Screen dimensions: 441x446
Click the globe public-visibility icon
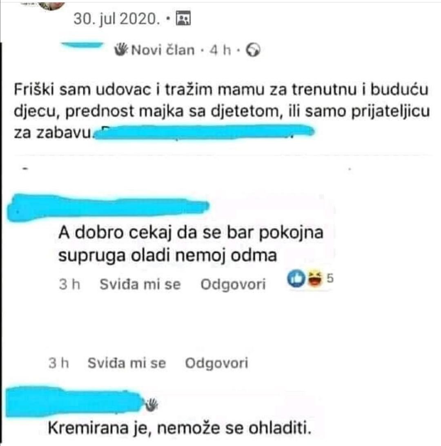(x=253, y=50)
